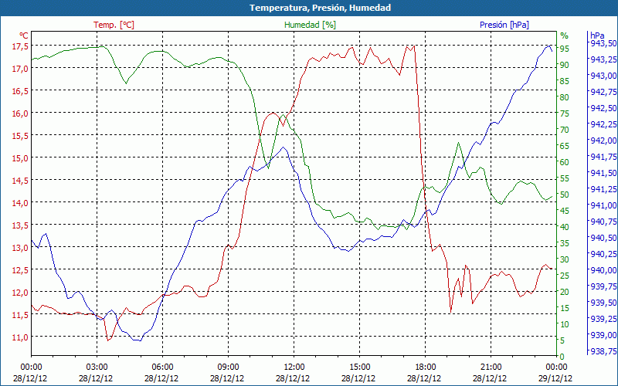Click the '12:00' time axis label

coord(294,367)
